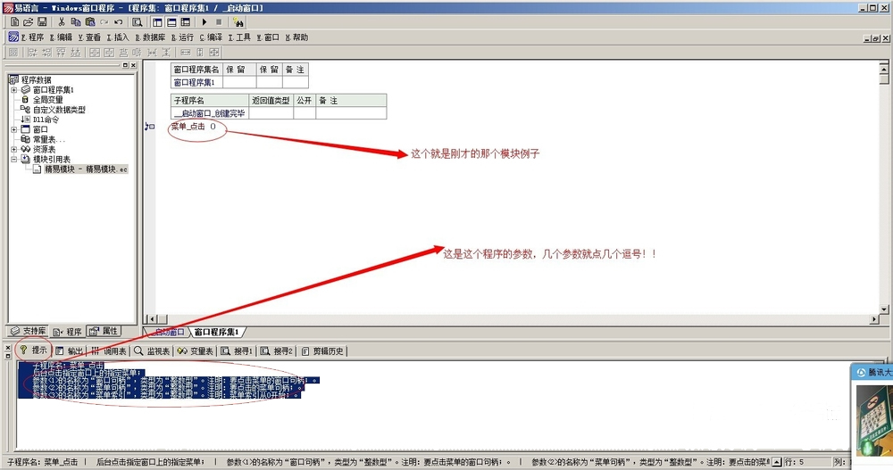Click the Open file toolbar icon

28,22
